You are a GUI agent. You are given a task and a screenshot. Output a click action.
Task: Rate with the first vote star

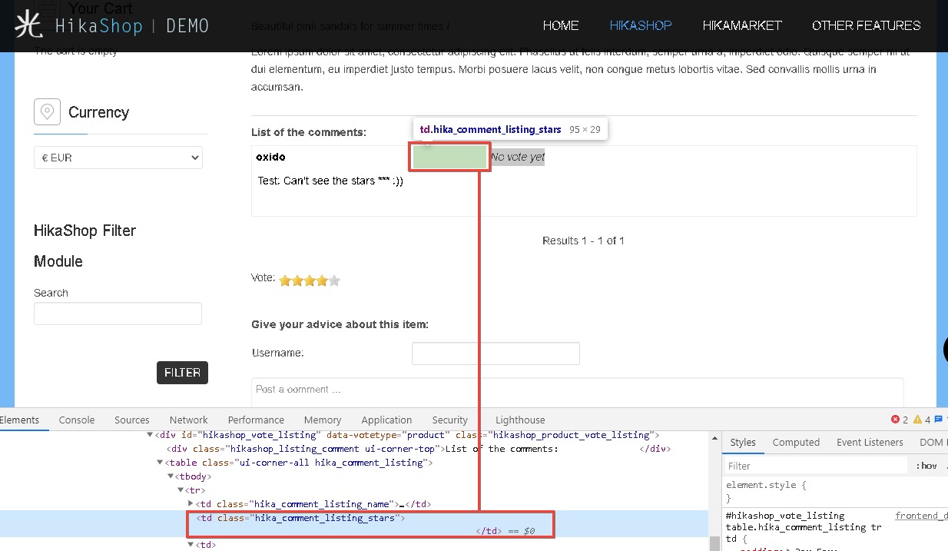pyautogui.click(x=284, y=281)
